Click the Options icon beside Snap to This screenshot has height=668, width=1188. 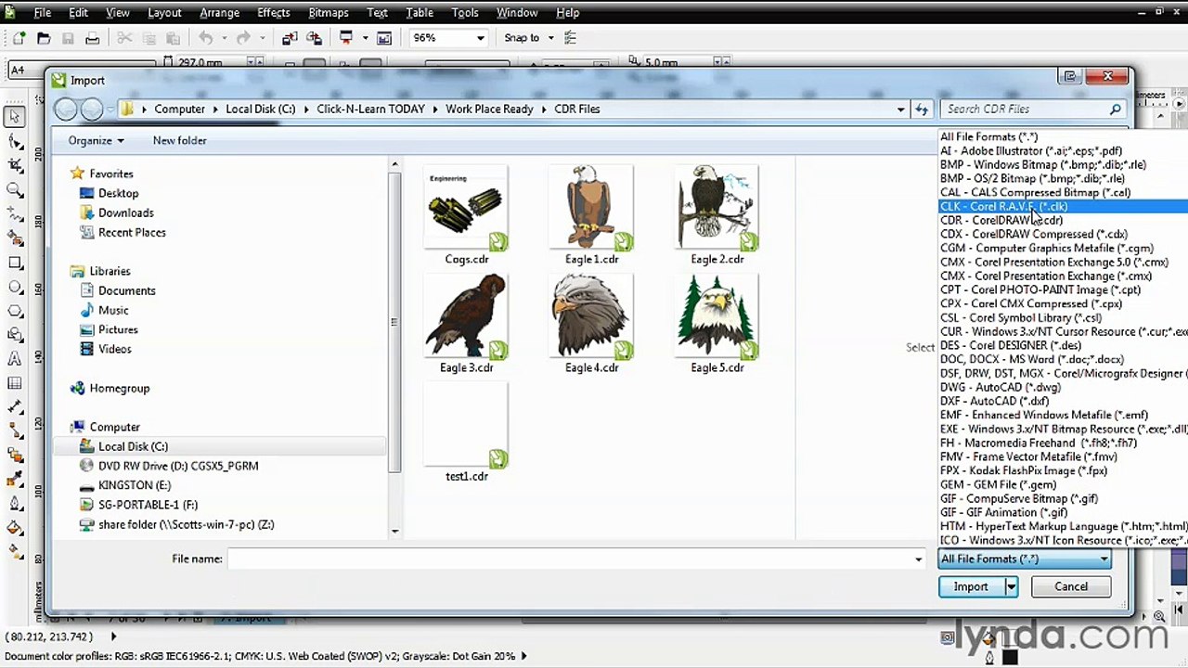coord(570,38)
